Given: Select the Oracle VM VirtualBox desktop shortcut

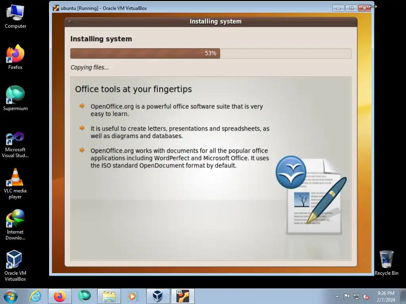Looking at the screenshot, I should point(15,266).
